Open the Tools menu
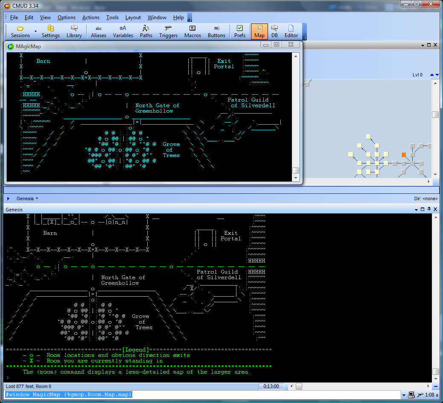443x403 pixels. [112, 18]
